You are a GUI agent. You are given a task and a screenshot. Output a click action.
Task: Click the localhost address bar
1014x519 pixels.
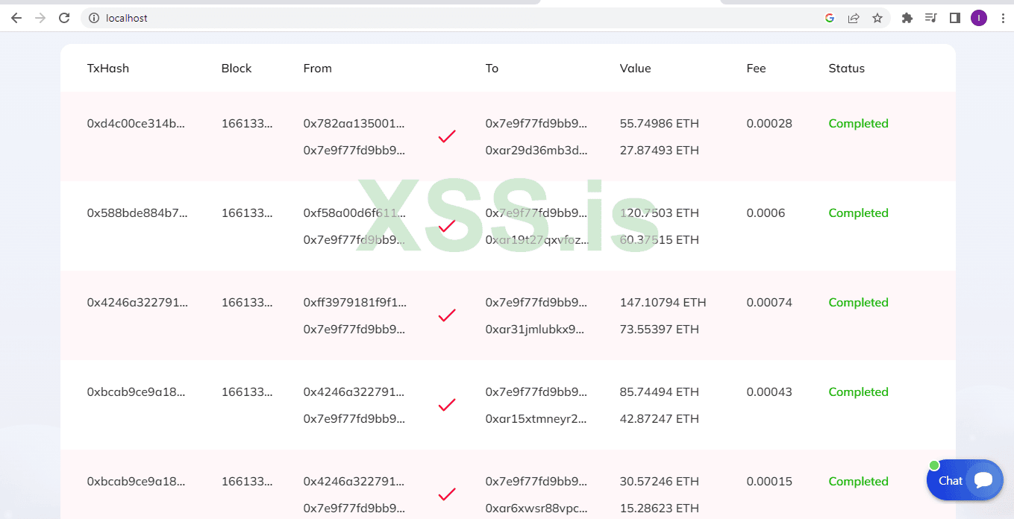pos(448,18)
